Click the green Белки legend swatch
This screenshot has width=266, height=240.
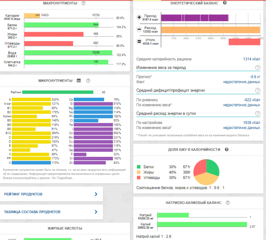pos(139,167)
